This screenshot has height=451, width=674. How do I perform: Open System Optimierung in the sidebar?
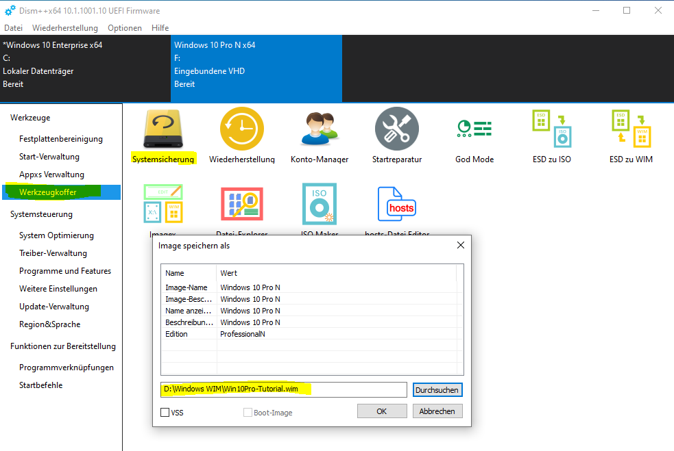[56, 235]
